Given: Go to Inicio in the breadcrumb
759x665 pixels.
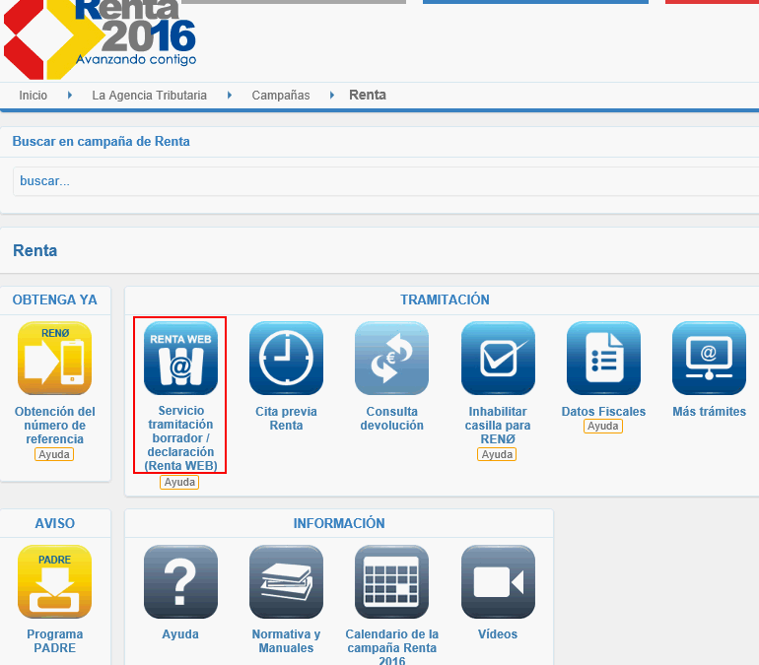Looking at the screenshot, I should 33,96.
